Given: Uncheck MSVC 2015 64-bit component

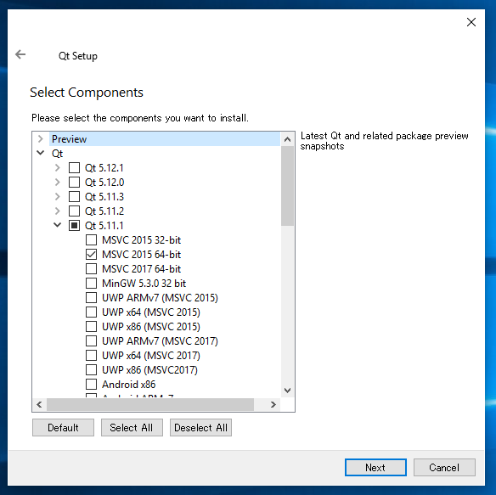Looking at the screenshot, I should point(91,255).
